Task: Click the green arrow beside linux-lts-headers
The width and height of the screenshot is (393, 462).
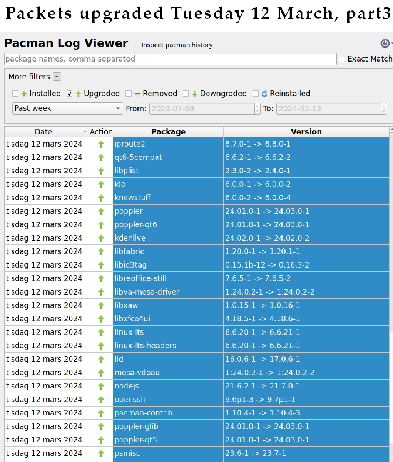Action: (101, 346)
